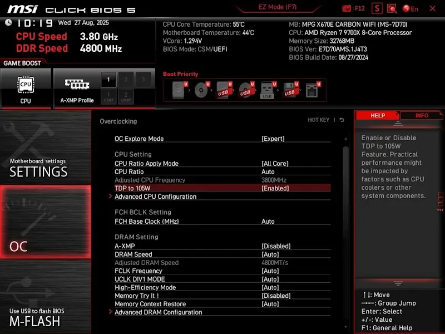Viewport: 445px width, 334px height.
Task: Select A-XMP user profile 2
Action: click(126, 96)
